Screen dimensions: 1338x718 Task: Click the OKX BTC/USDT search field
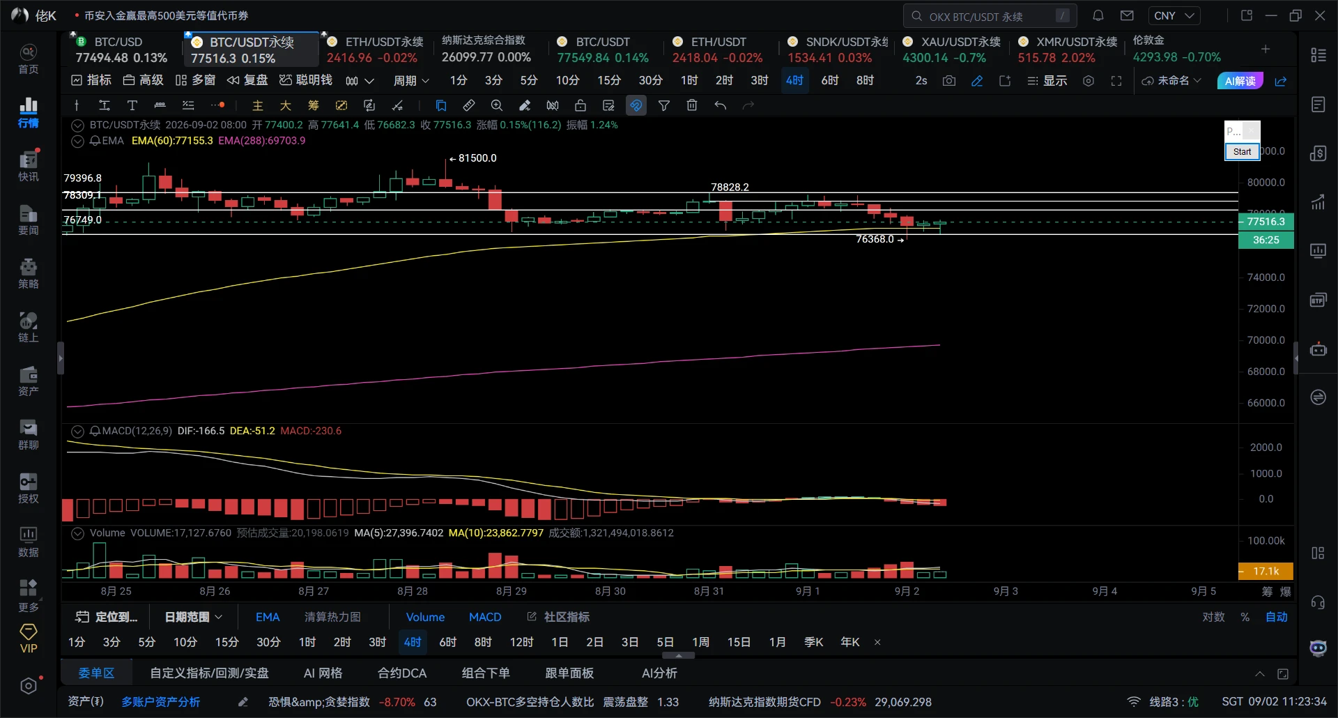click(x=990, y=15)
